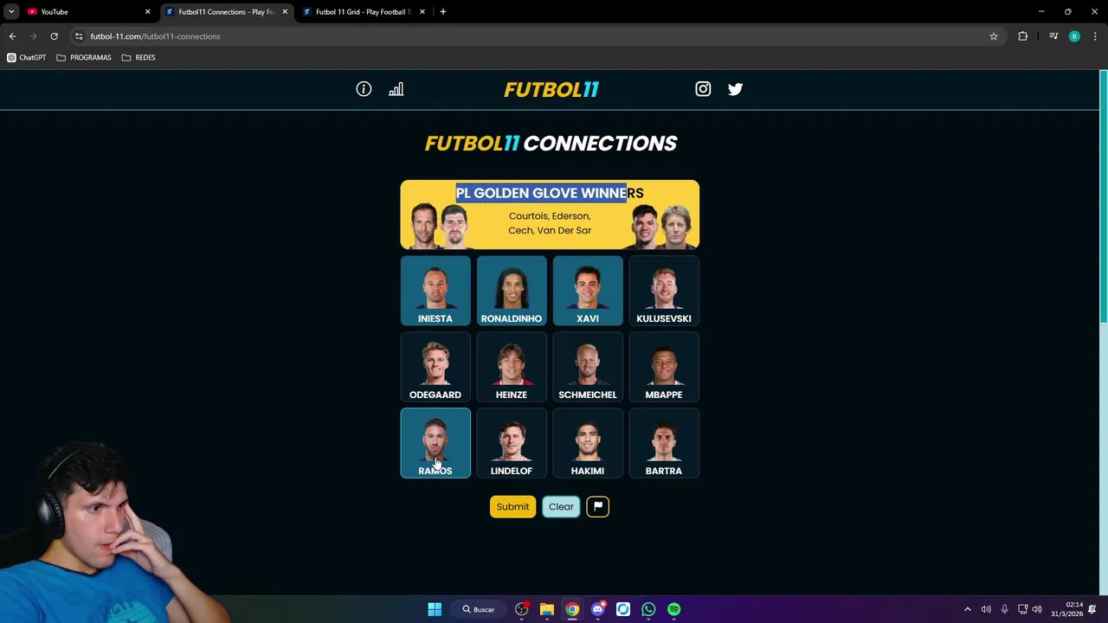
Task: Select the Bartra player card
Action: pos(664,443)
